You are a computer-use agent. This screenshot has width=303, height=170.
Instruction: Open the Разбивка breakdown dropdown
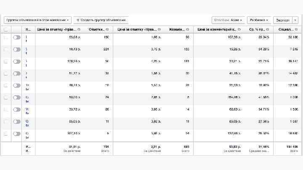[259, 20]
